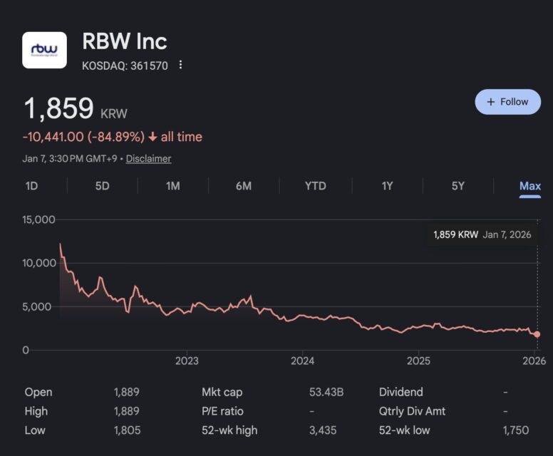The height and width of the screenshot is (456, 553).
Task: Follow the RBW Inc stock
Action: point(507,102)
